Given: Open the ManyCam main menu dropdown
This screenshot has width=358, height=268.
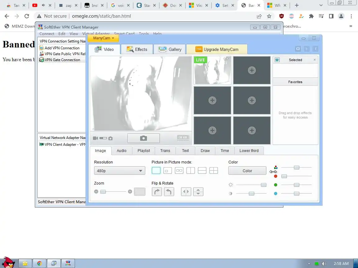Looking at the screenshot, I should click(x=103, y=38).
